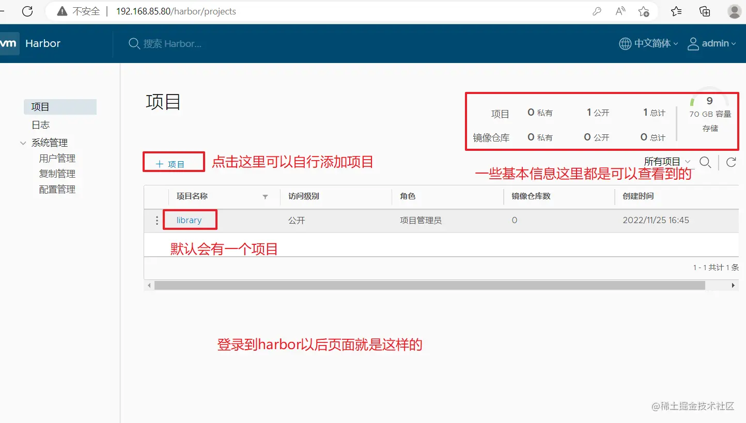This screenshot has width=746, height=423.
Task: Click the Harbor title text
Action: [43, 43]
